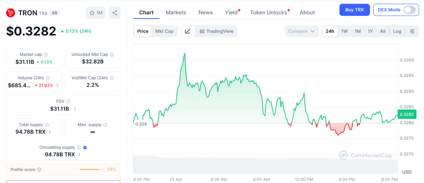Click the Circulating supply verified badge
The image size is (424, 183).
coord(85,147)
